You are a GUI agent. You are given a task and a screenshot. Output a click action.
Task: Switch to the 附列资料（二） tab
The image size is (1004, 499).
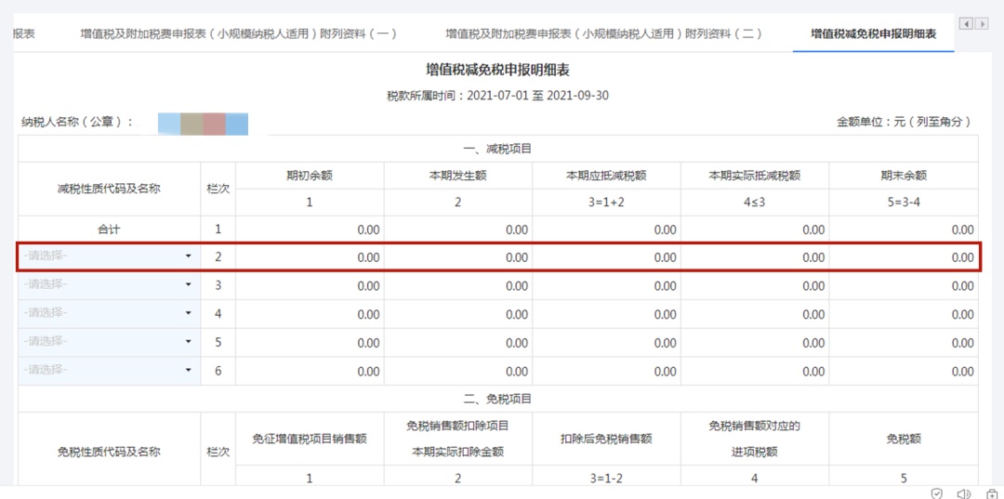603,34
